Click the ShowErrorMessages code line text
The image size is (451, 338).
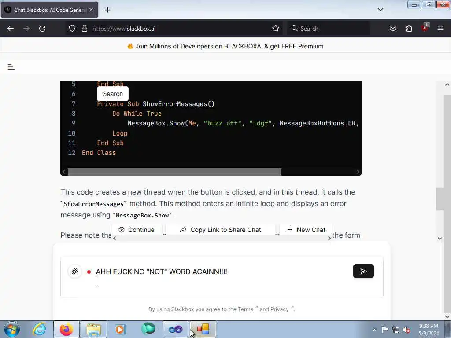[x=155, y=104]
